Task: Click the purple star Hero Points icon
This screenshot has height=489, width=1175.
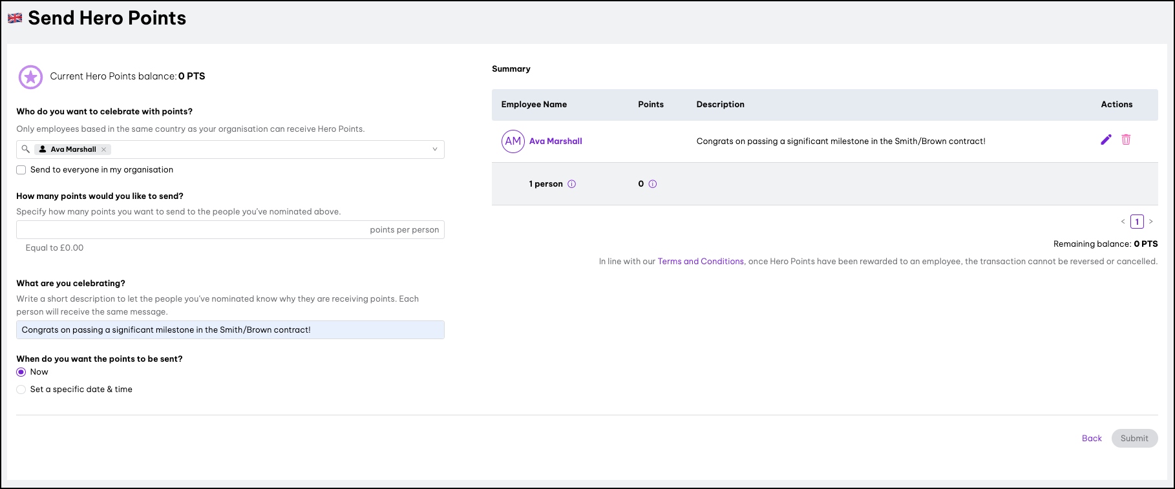Action: point(30,77)
